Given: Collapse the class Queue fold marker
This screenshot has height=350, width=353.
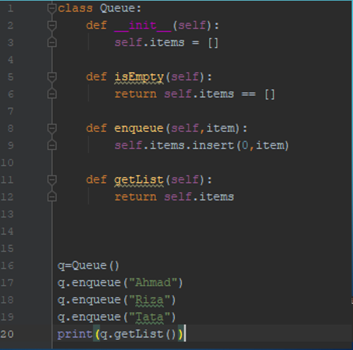Looking at the screenshot, I should (52, 9).
